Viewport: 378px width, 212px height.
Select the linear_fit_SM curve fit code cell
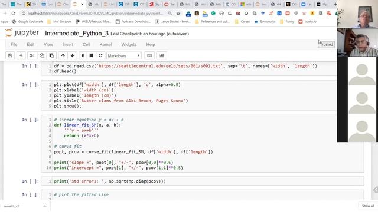[202, 144]
